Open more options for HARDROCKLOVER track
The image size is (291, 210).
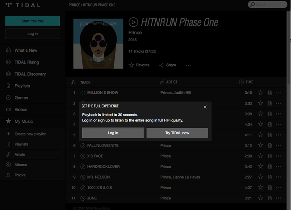(x=279, y=167)
